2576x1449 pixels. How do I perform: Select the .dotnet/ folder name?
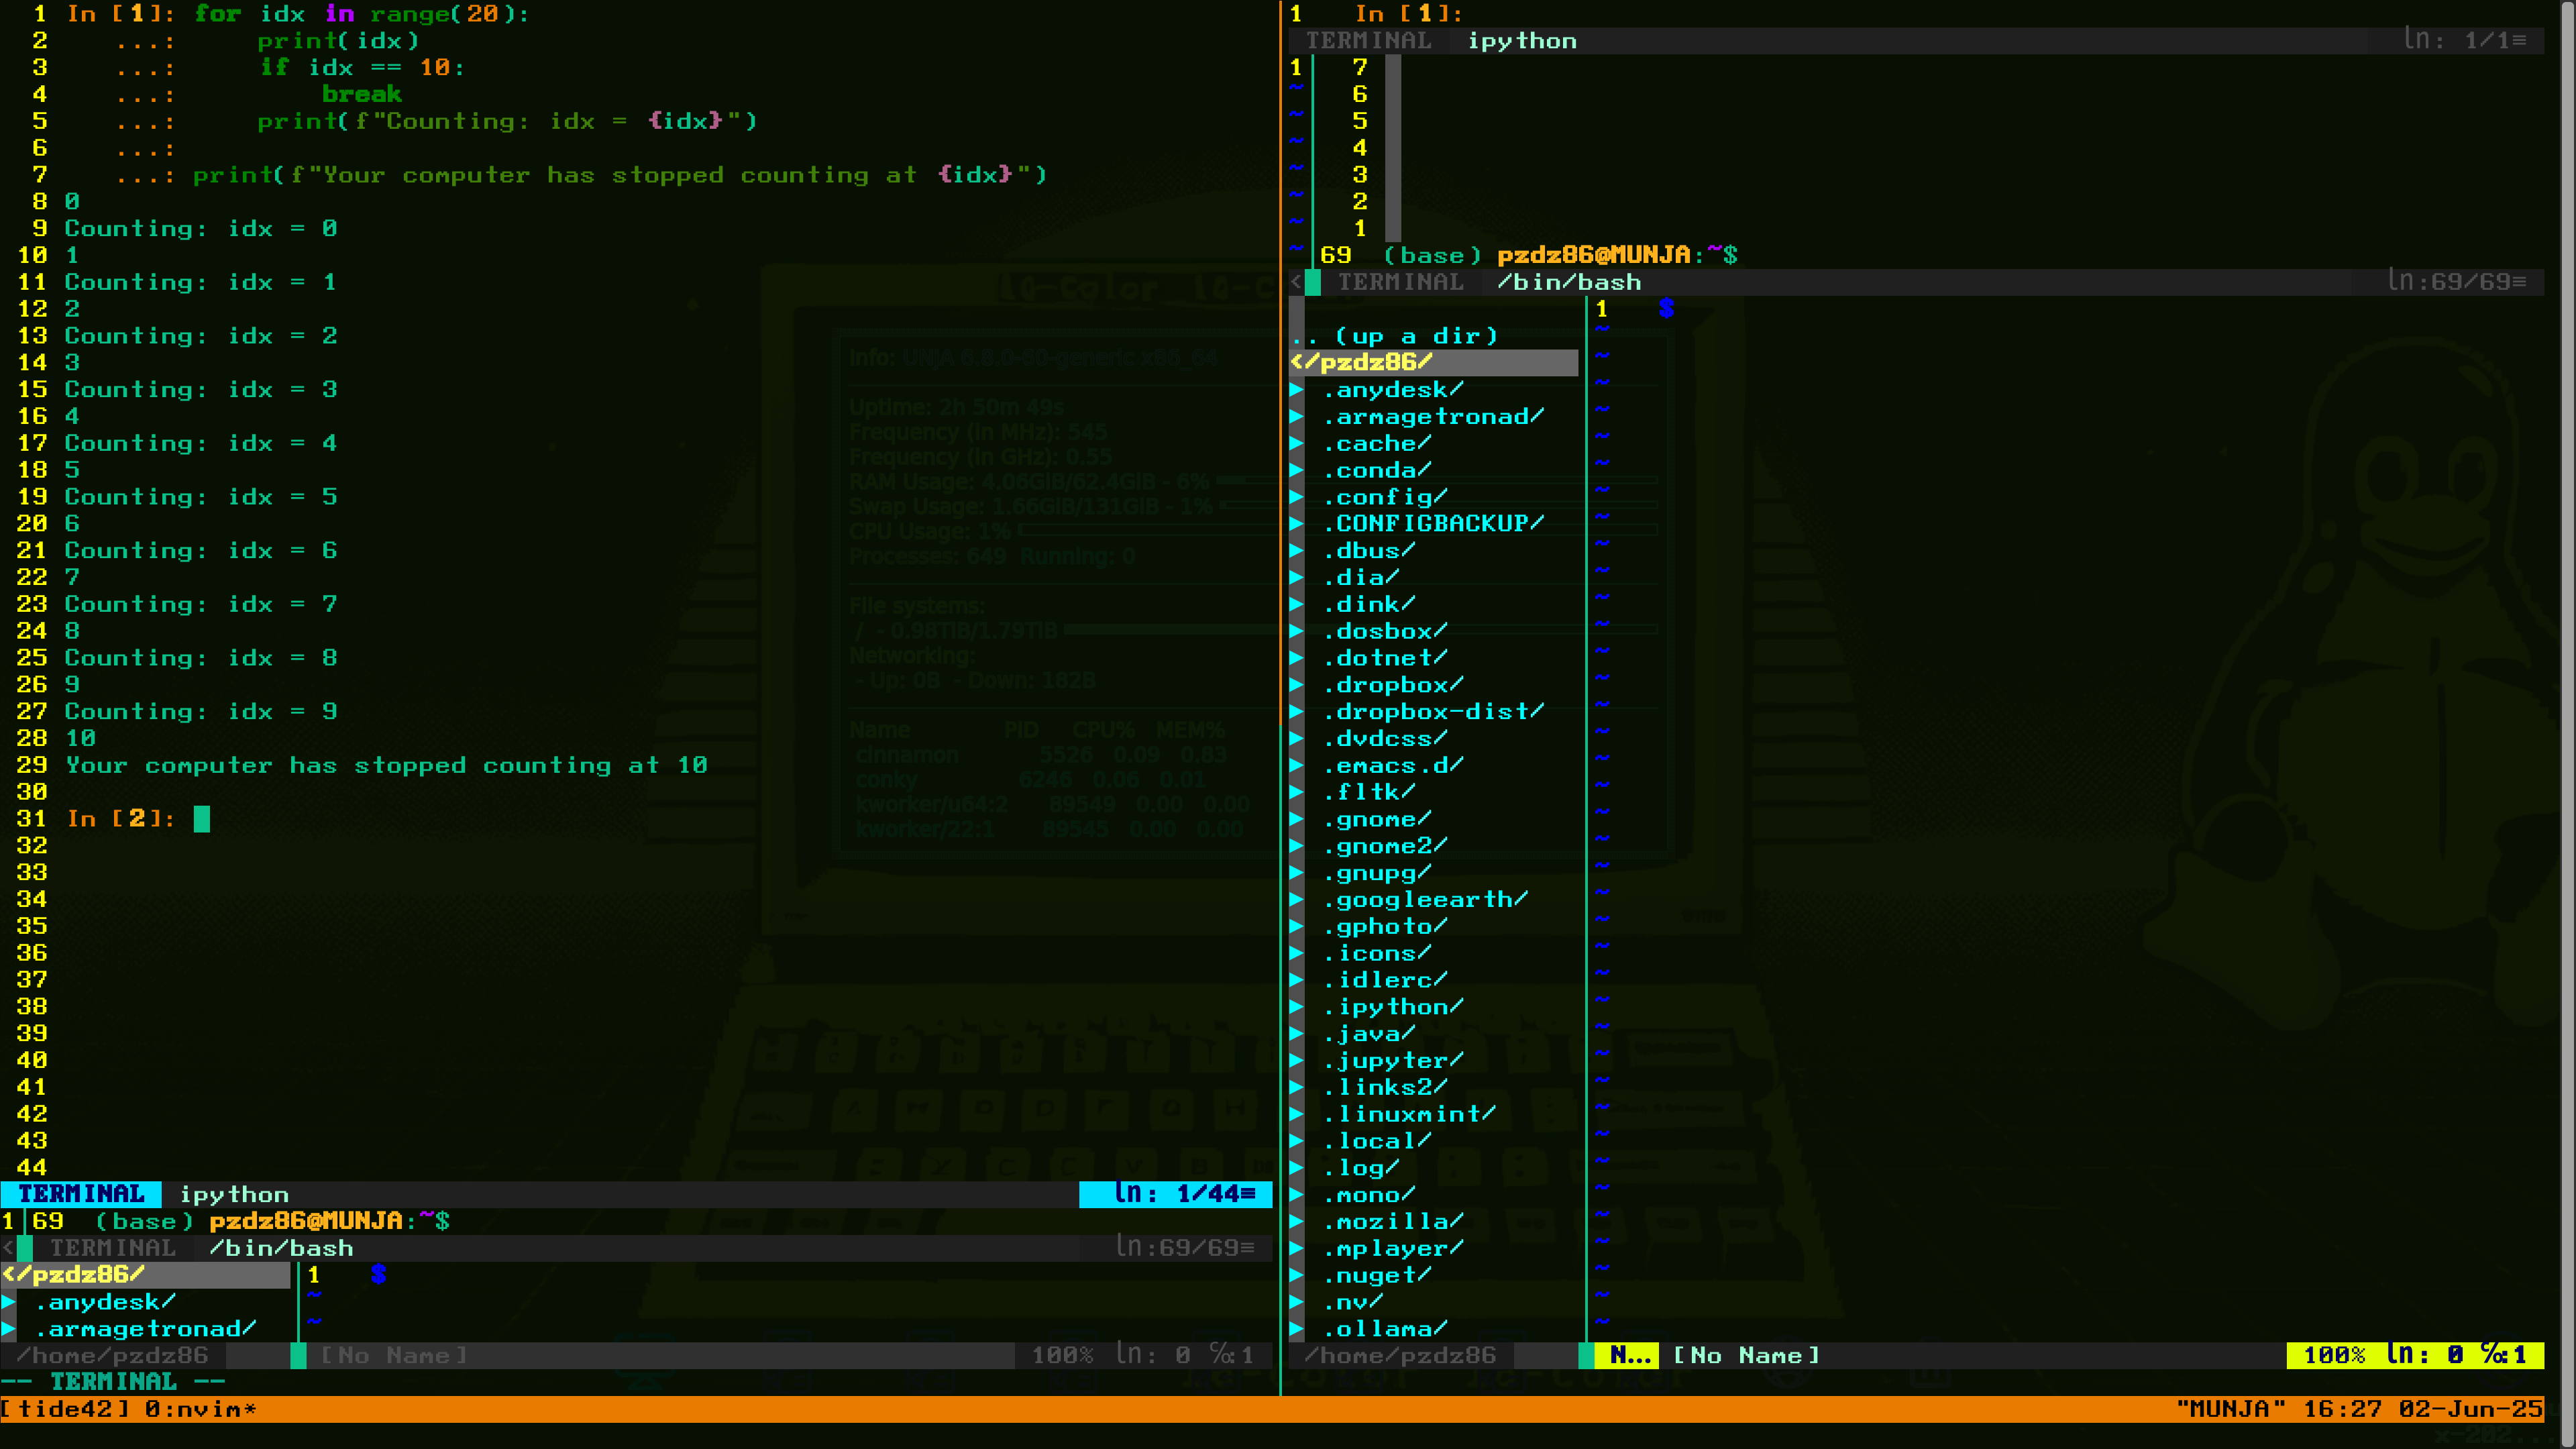click(1385, 658)
